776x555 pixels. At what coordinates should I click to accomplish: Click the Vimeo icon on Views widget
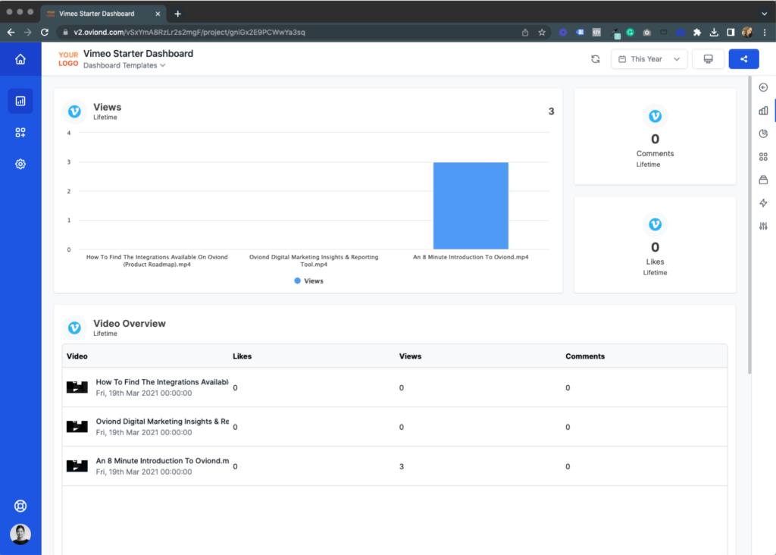(75, 111)
